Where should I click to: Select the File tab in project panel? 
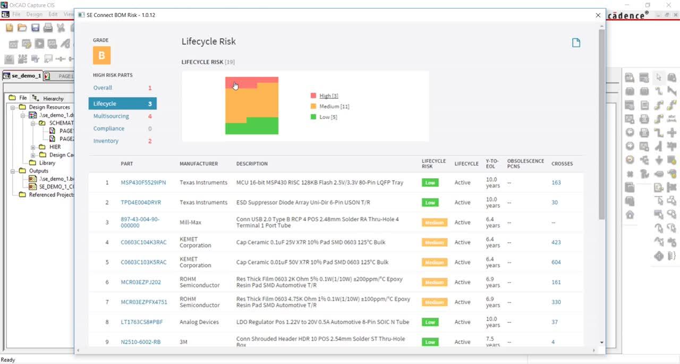pos(18,98)
